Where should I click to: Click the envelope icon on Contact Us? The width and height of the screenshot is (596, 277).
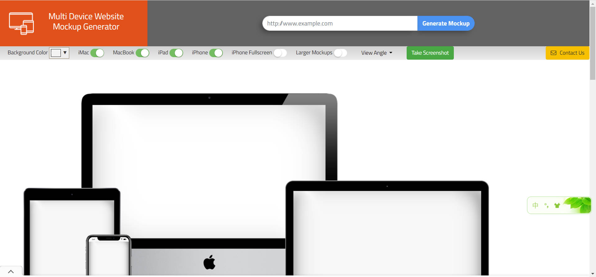(553, 53)
